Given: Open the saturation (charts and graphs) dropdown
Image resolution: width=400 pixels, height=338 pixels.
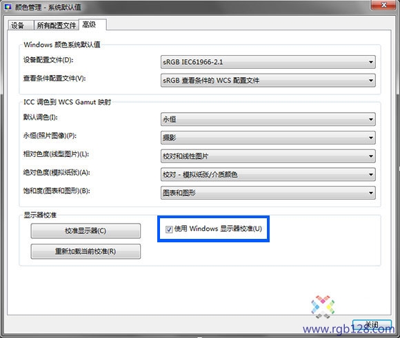Looking at the screenshot, I should [268, 193].
